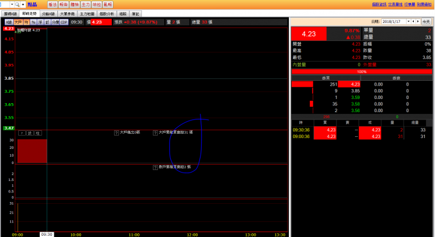Open the 個股分析 tab
435x237 pixels.
107,13
